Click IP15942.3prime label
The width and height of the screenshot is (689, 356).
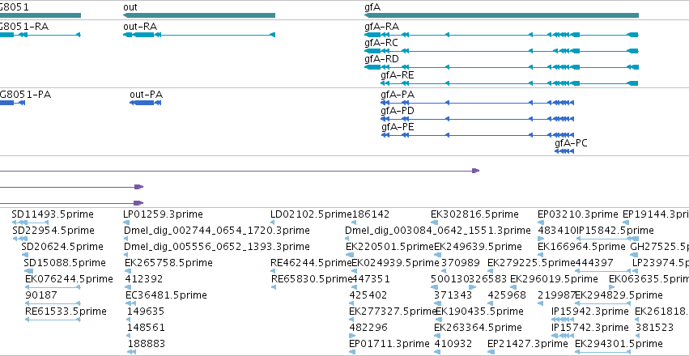tap(590, 311)
